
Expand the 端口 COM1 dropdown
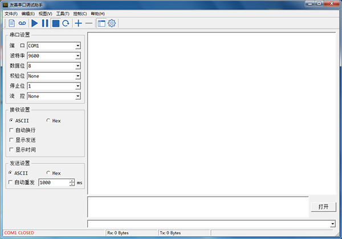[78, 46]
